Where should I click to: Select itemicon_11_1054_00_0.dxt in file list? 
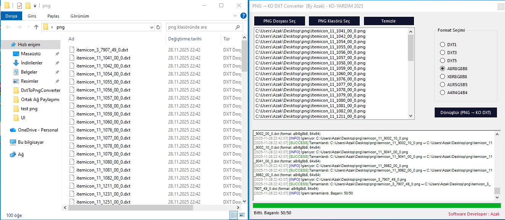tap(103, 74)
